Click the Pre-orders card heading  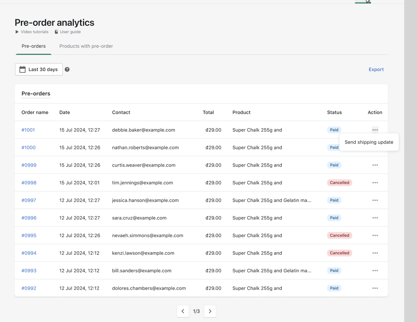click(36, 94)
